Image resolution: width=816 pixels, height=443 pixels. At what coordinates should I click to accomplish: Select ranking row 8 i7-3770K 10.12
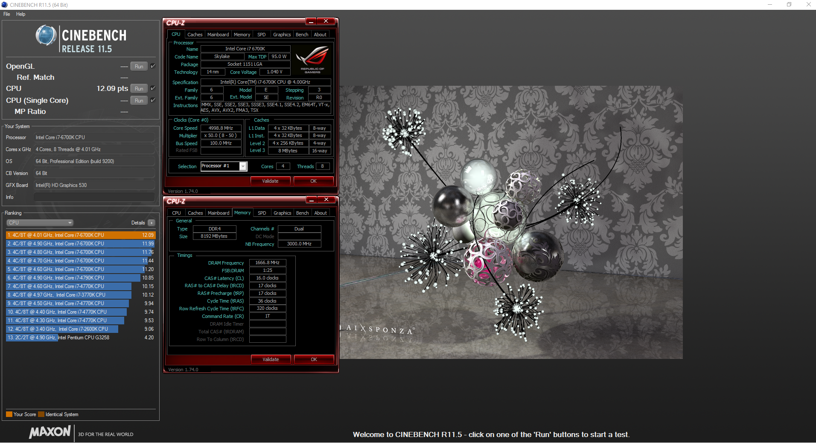pos(81,295)
